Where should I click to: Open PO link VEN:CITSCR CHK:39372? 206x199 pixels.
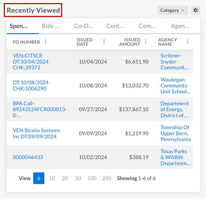(x=31, y=61)
